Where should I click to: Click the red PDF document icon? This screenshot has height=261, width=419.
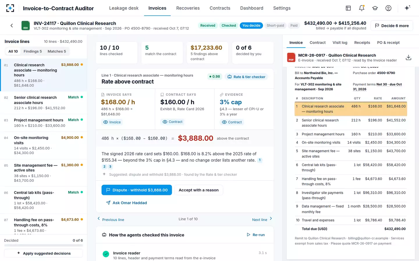291,57
